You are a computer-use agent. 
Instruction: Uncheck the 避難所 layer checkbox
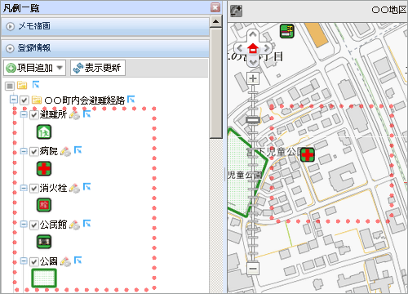coord(33,114)
